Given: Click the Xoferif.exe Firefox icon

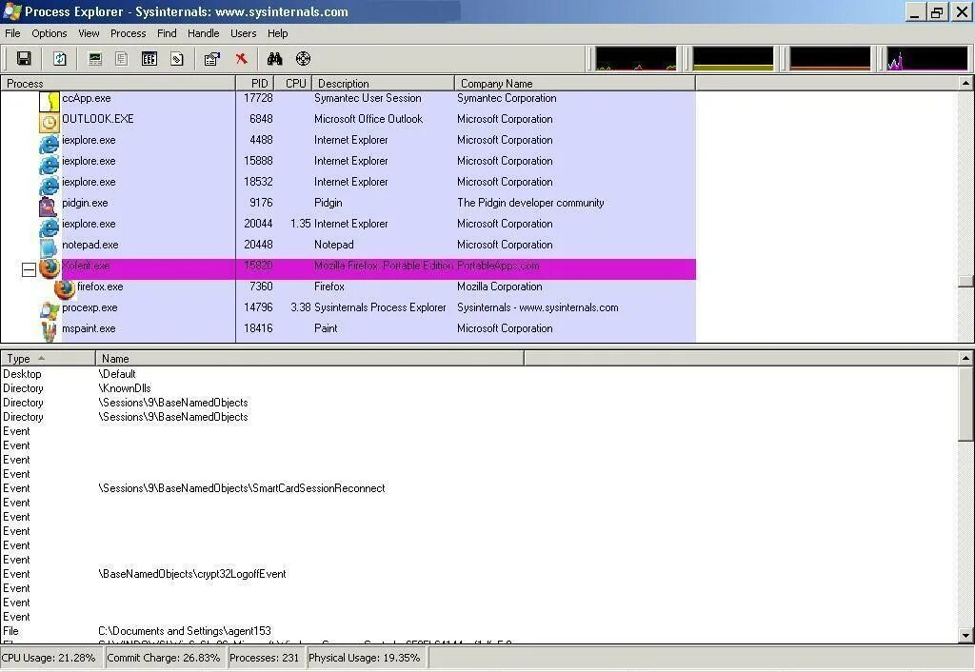Looking at the screenshot, I should click(50, 267).
